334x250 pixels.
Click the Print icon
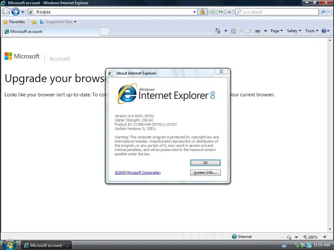pyautogui.click(x=258, y=31)
